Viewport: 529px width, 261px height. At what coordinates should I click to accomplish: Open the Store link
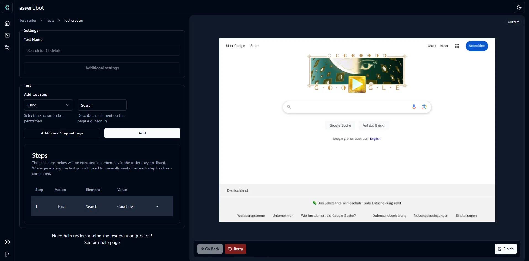254,46
